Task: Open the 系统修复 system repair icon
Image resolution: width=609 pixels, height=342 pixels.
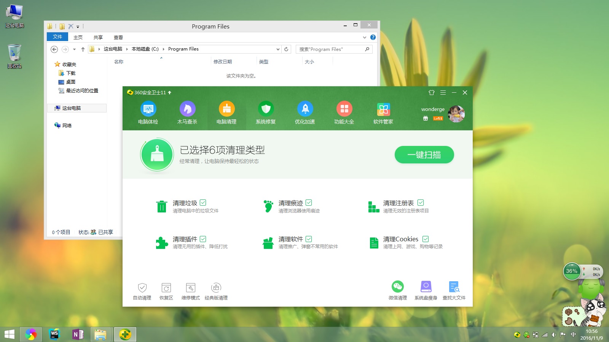Action: click(x=266, y=109)
